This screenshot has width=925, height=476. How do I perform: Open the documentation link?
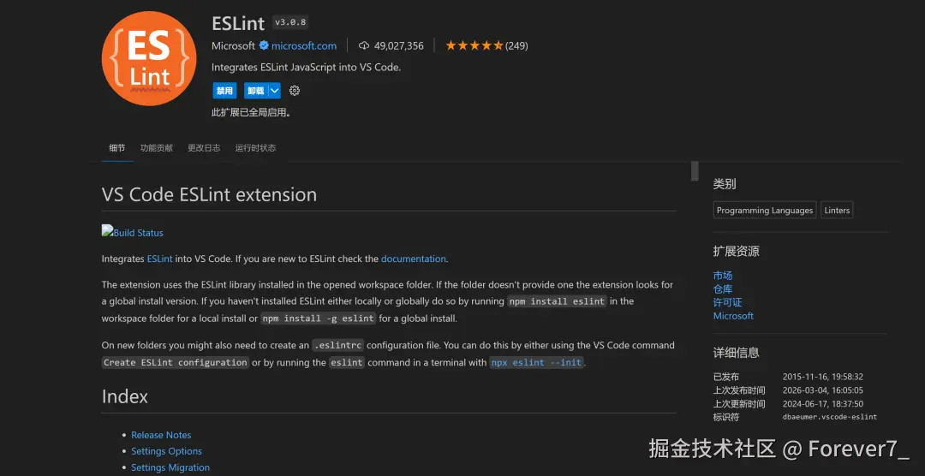click(413, 259)
